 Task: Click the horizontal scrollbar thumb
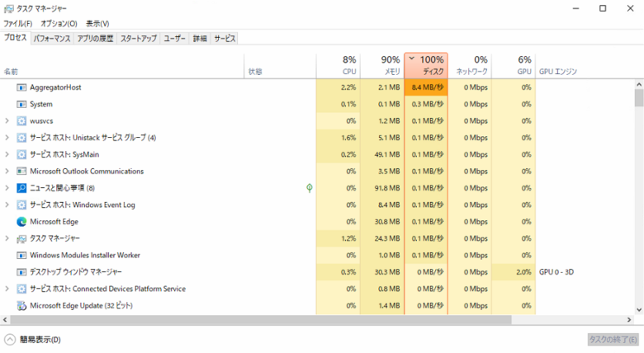261,320
